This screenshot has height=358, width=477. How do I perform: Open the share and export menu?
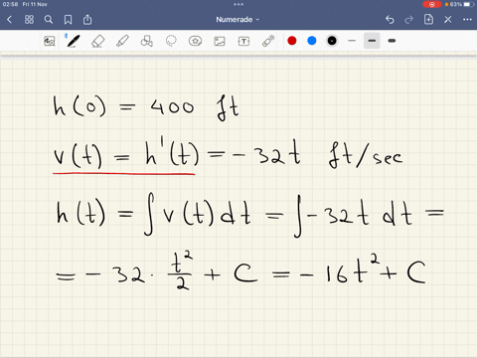tap(87, 20)
